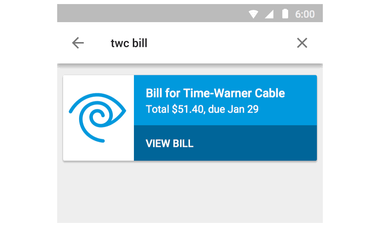Tap the back arrow in search bar

coord(78,43)
